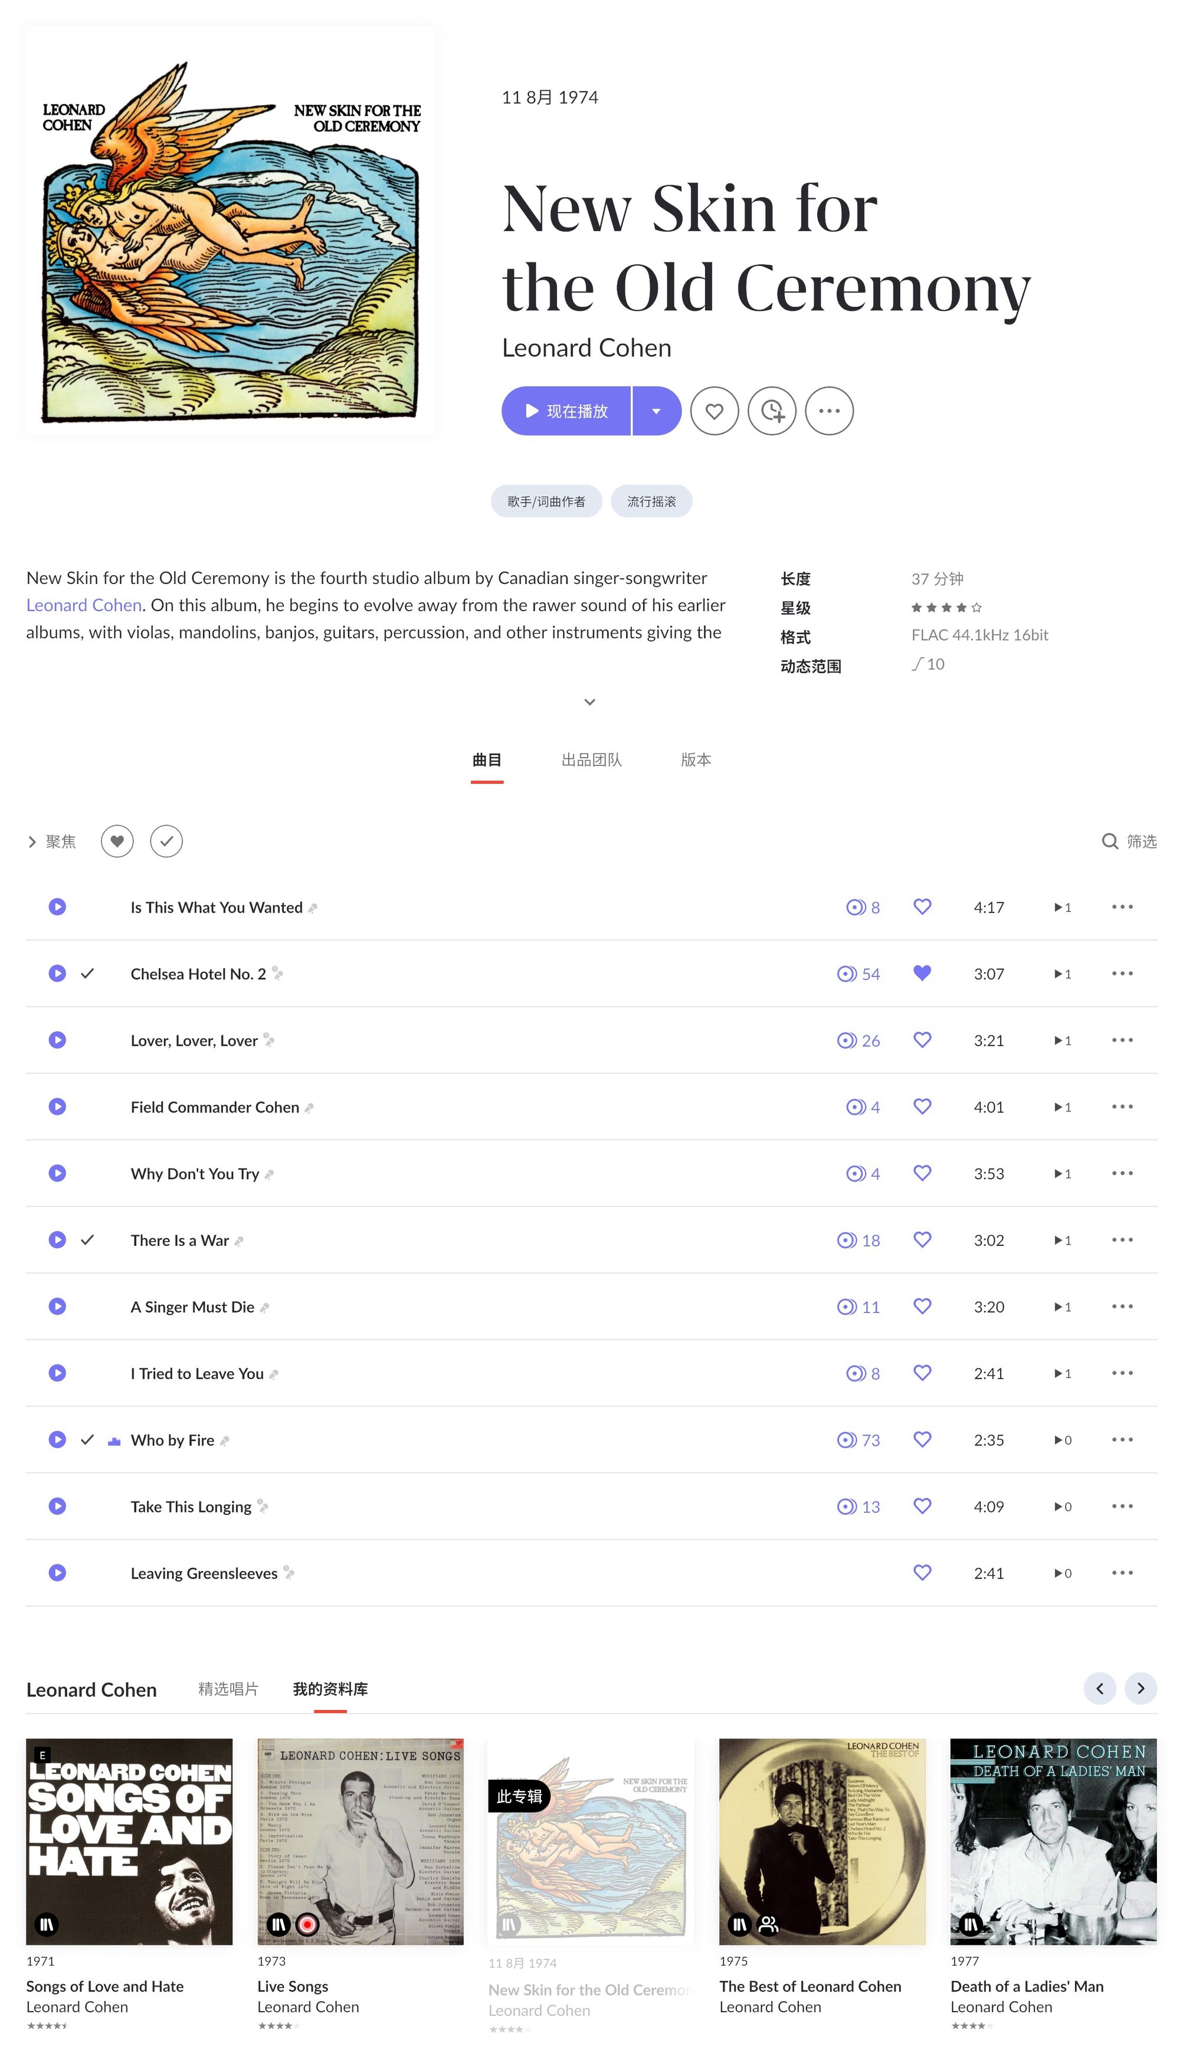Open more options for Is This What You Wanted
1180x2064 pixels.
1122,907
